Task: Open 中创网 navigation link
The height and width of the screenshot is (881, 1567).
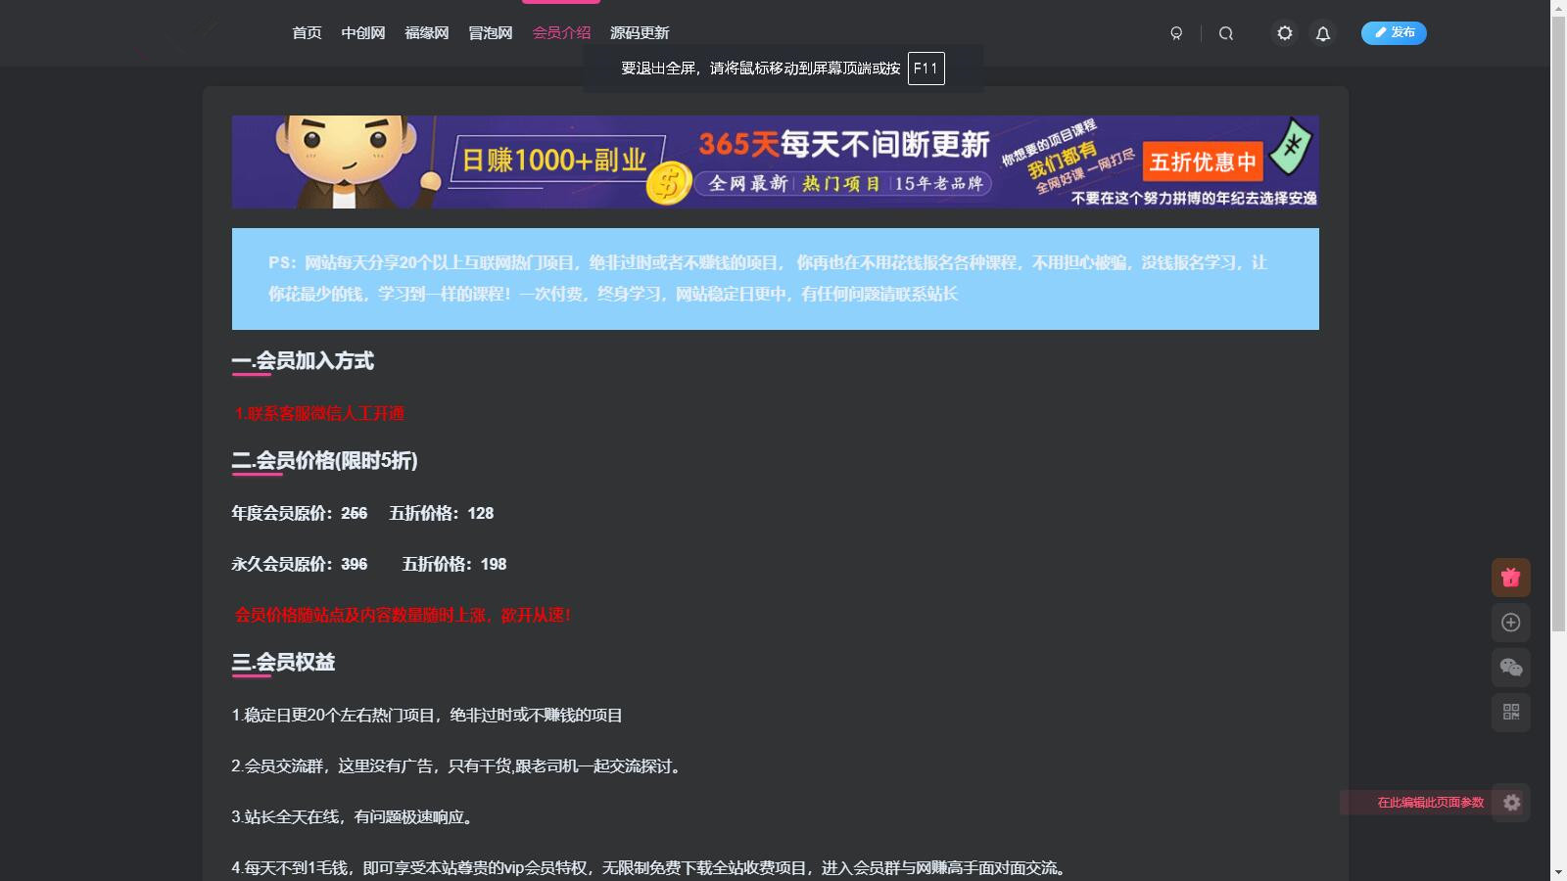Action: (363, 33)
